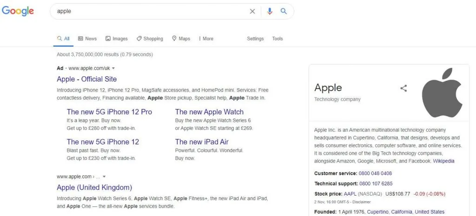Open the 'Apple - Official Site' ad link

coord(87,79)
